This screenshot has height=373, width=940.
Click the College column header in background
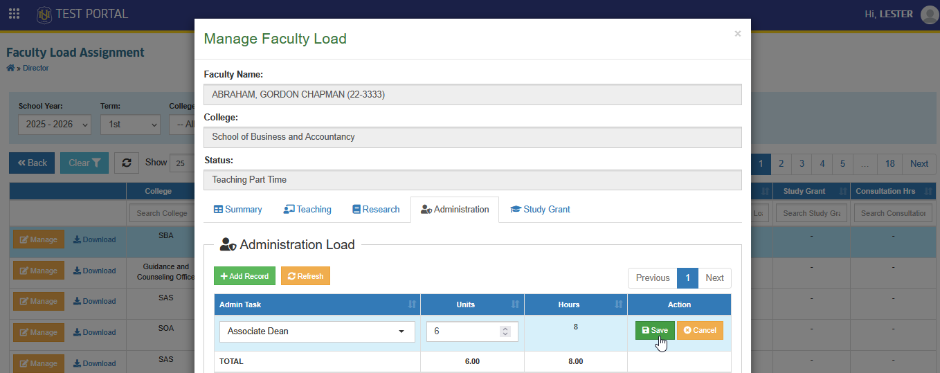pos(158,192)
